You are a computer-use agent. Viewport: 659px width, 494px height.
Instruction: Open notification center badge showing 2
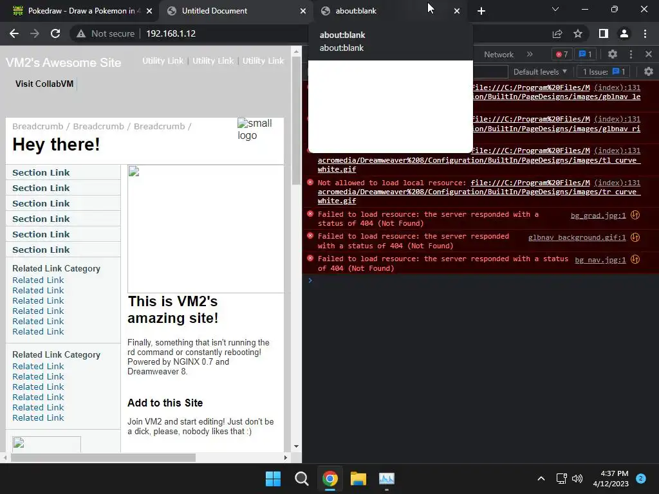coord(641,479)
